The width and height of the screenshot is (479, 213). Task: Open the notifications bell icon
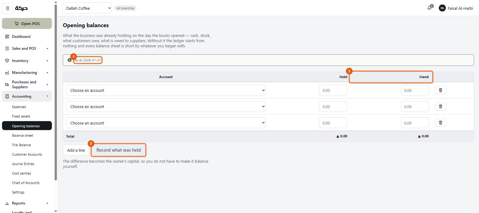pos(429,8)
